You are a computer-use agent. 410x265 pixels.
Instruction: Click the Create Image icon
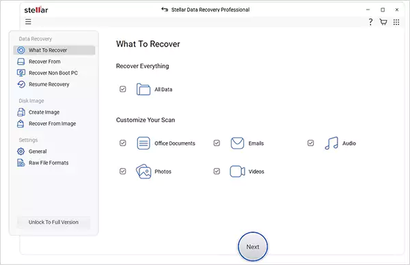21,112
